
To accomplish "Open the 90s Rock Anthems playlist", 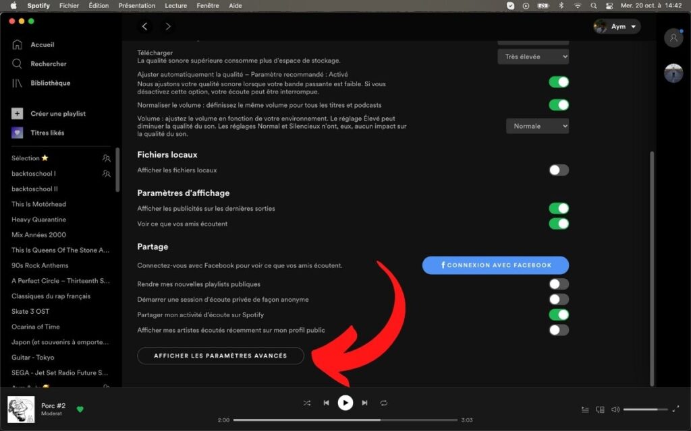I will coord(40,265).
